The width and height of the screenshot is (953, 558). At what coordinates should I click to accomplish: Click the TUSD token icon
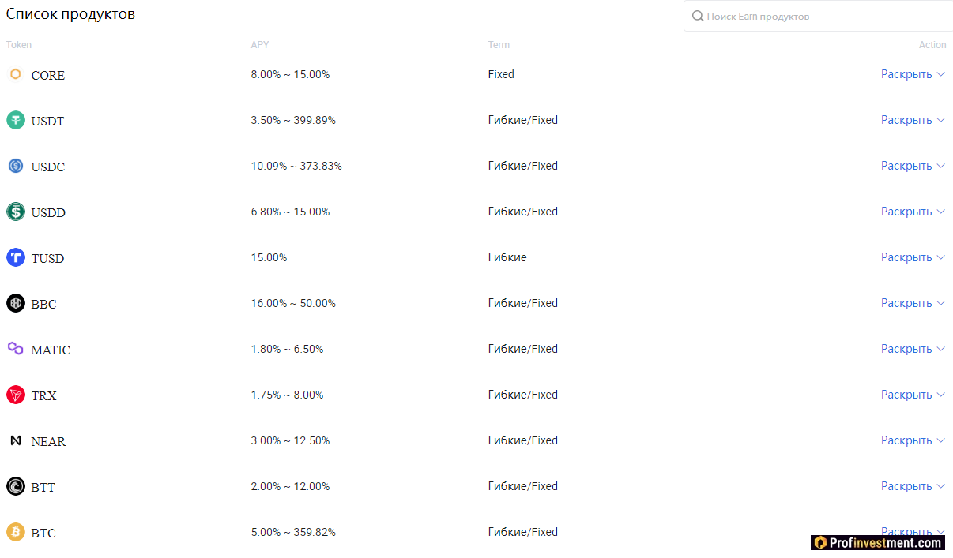click(x=16, y=257)
